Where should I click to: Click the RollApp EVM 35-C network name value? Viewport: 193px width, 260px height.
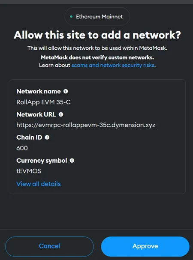(43, 102)
